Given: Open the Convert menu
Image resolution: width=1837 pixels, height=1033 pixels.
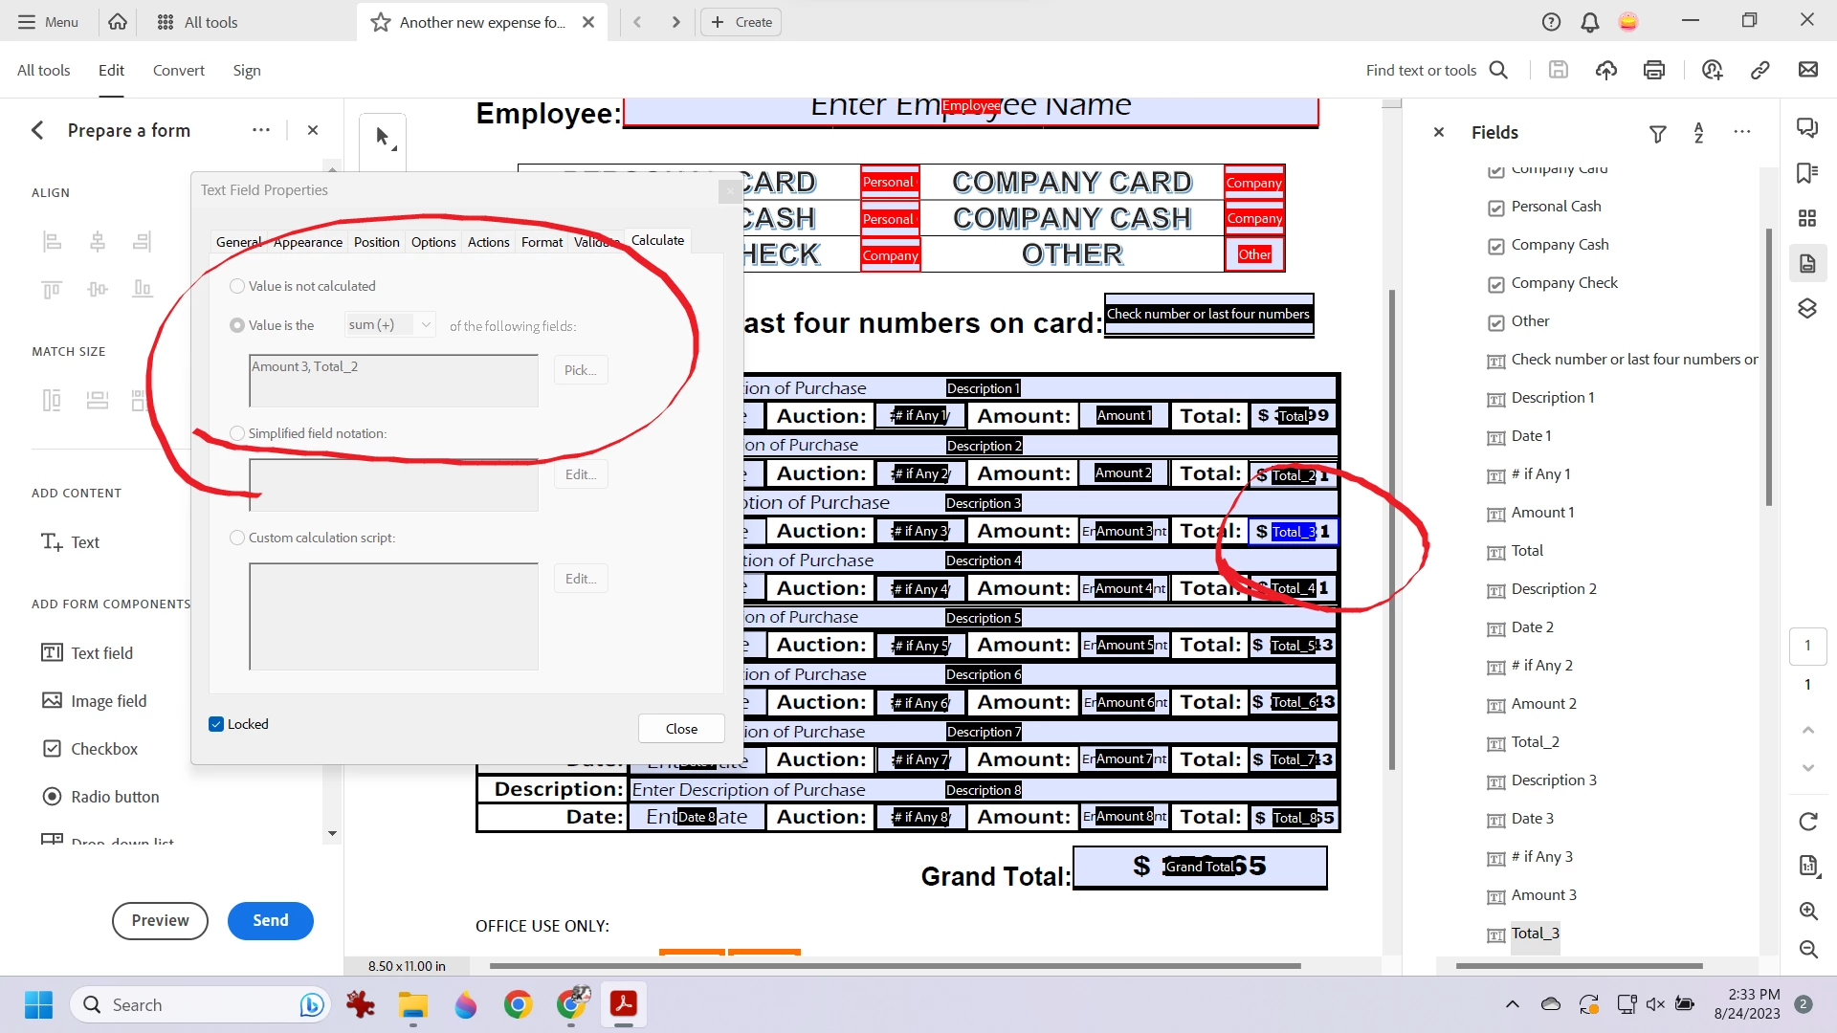Looking at the screenshot, I should point(178,70).
